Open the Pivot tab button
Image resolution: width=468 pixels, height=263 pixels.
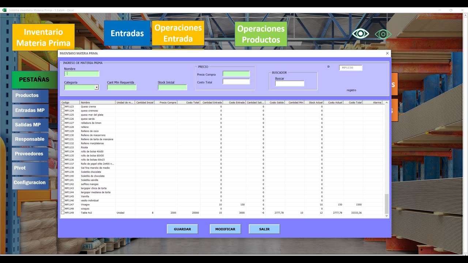30,168
